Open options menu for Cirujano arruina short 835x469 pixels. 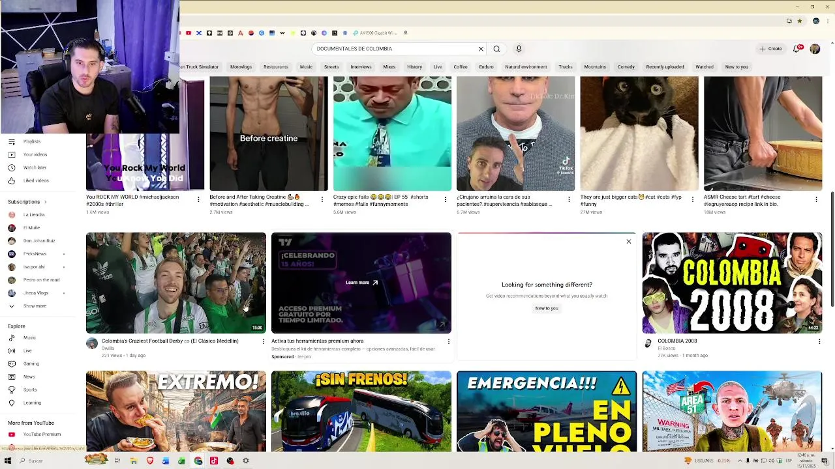click(x=569, y=199)
